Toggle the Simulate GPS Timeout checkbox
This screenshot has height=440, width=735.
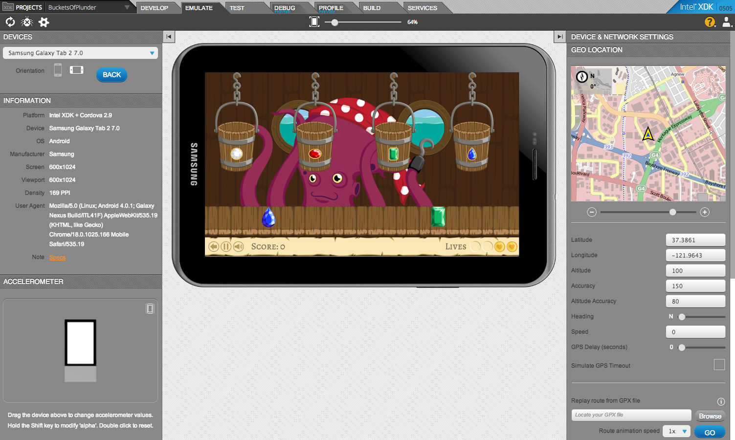pyautogui.click(x=719, y=365)
